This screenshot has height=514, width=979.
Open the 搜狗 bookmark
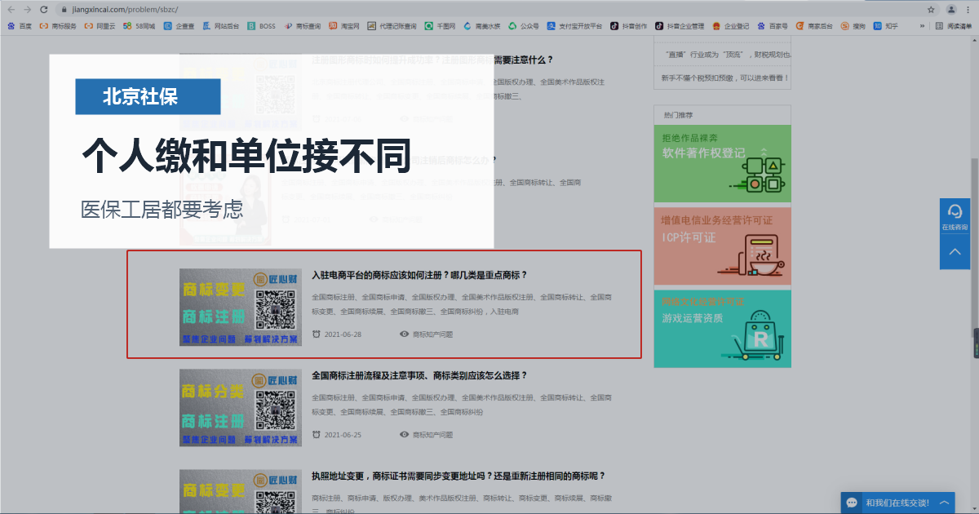tap(853, 26)
